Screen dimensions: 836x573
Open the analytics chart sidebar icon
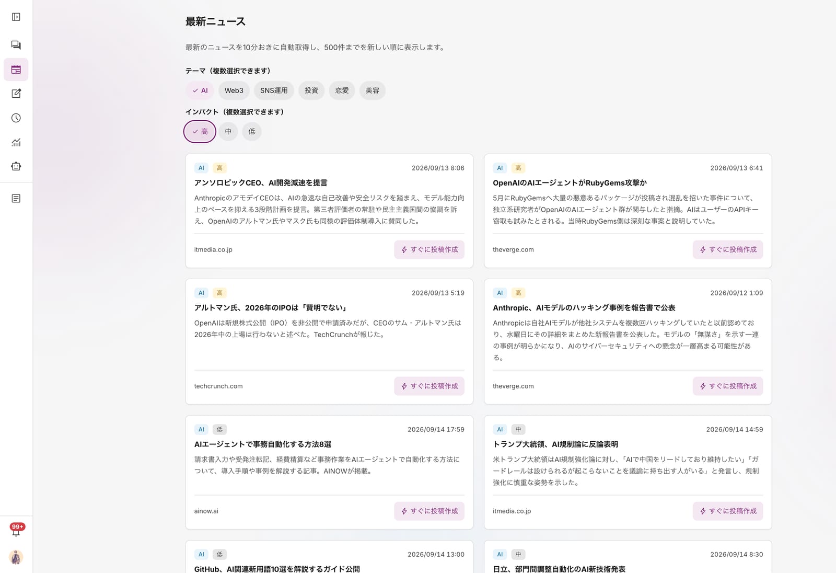click(x=16, y=142)
